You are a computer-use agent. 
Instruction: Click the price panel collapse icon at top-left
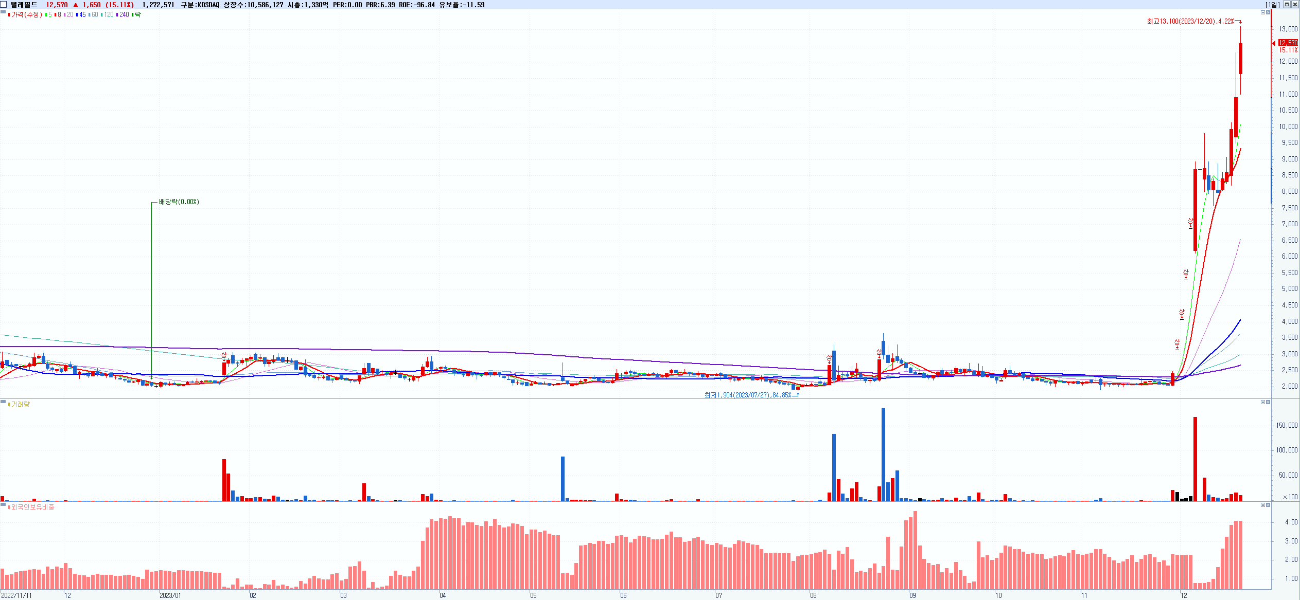click(x=3, y=11)
